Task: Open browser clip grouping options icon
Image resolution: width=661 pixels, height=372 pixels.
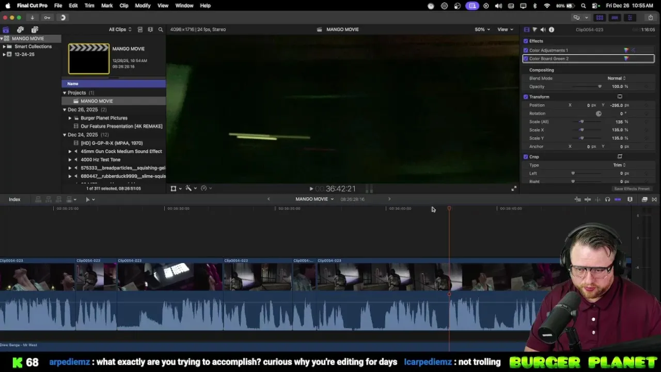Action: point(150,29)
